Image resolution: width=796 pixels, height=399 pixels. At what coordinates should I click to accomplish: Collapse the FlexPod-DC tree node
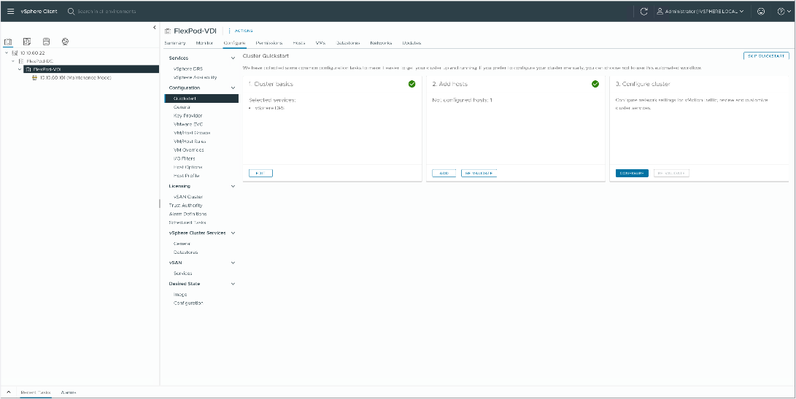[13, 61]
